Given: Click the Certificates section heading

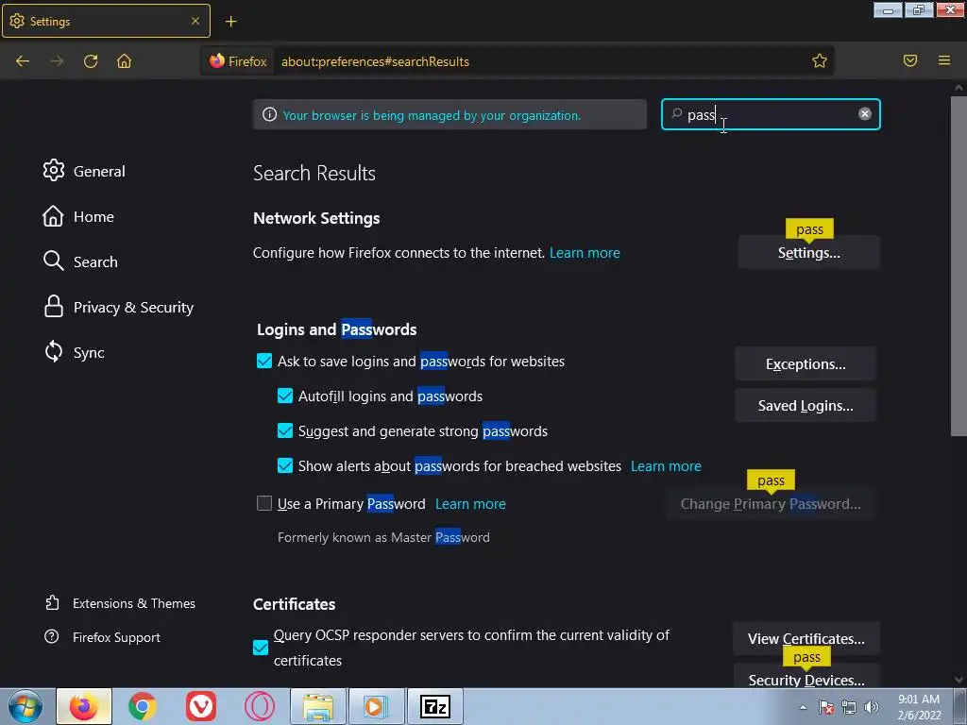Looking at the screenshot, I should (295, 603).
